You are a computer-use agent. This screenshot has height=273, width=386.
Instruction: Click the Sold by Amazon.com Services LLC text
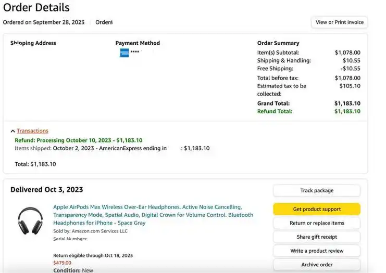tap(90, 231)
